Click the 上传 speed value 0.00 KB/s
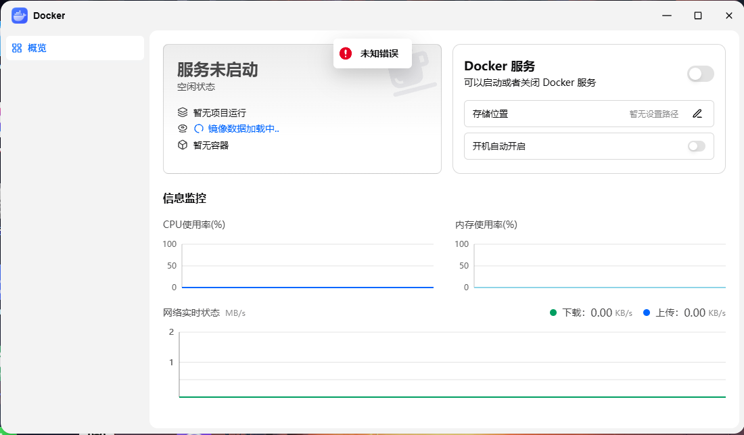The height and width of the screenshot is (435, 744). [x=705, y=313]
